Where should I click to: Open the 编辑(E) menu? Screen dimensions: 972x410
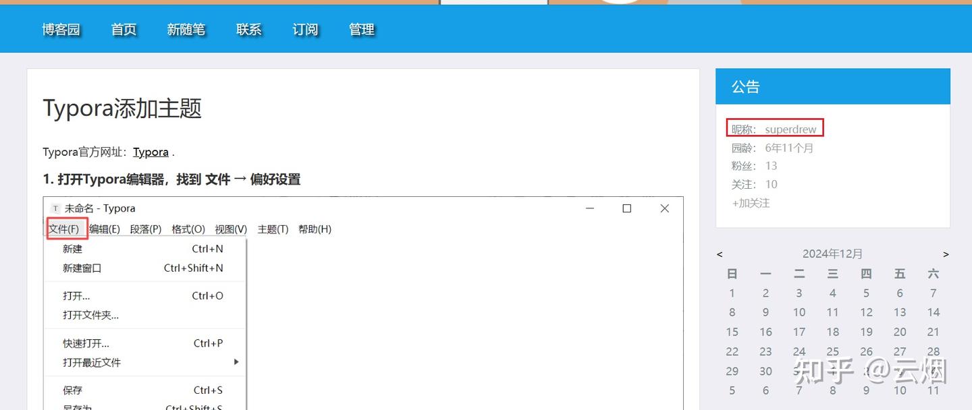point(105,229)
